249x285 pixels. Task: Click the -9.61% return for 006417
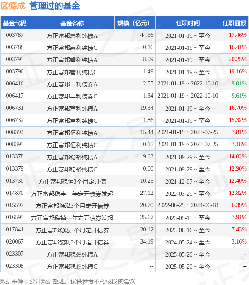pos(238,96)
